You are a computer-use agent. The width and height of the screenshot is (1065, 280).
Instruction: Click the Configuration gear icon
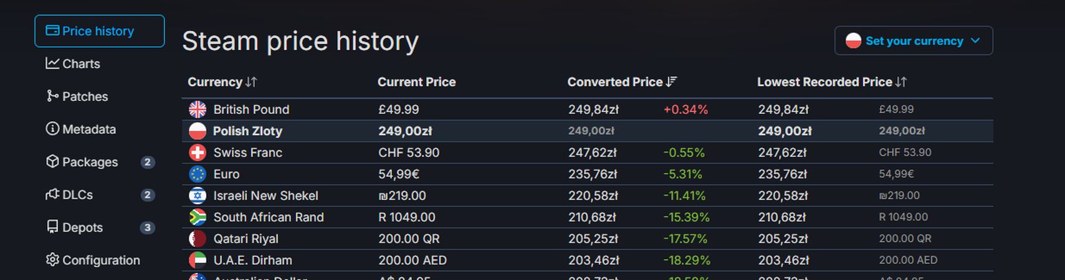[x=52, y=259]
